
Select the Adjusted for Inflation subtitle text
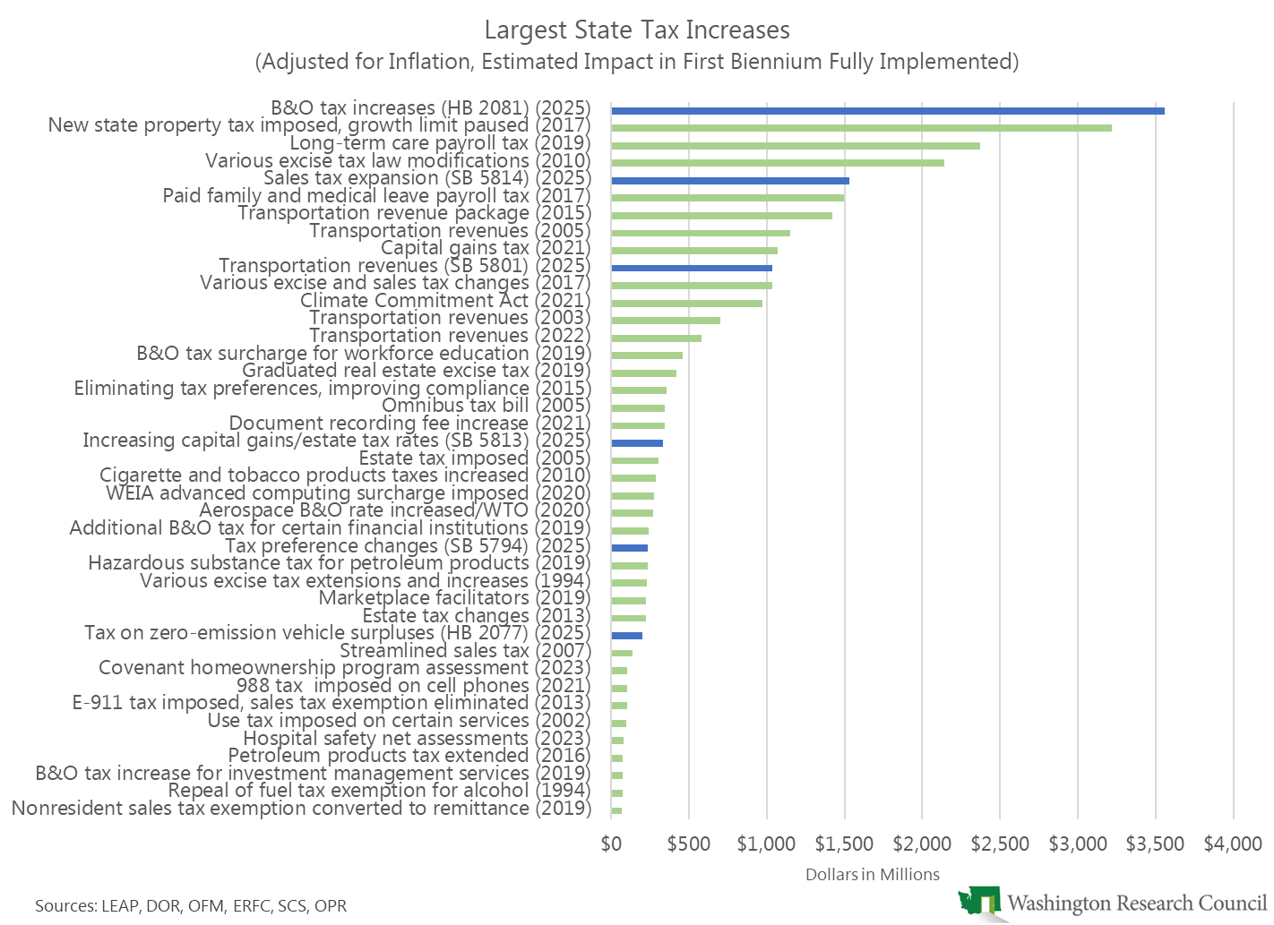click(637, 62)
